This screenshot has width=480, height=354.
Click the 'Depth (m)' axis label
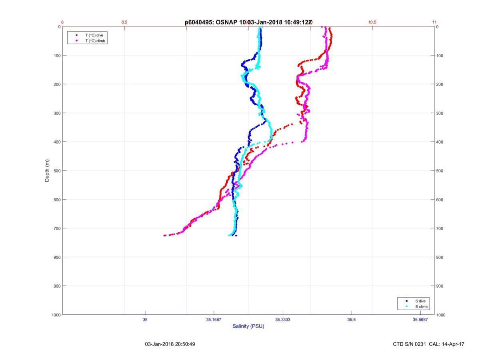point(47,170)
